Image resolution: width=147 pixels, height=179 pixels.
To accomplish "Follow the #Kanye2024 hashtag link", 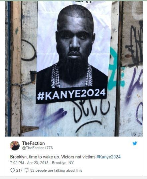I will (x=108, y=157).
